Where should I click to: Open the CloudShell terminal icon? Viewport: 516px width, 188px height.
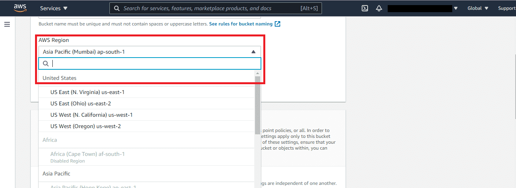(365, 8)
